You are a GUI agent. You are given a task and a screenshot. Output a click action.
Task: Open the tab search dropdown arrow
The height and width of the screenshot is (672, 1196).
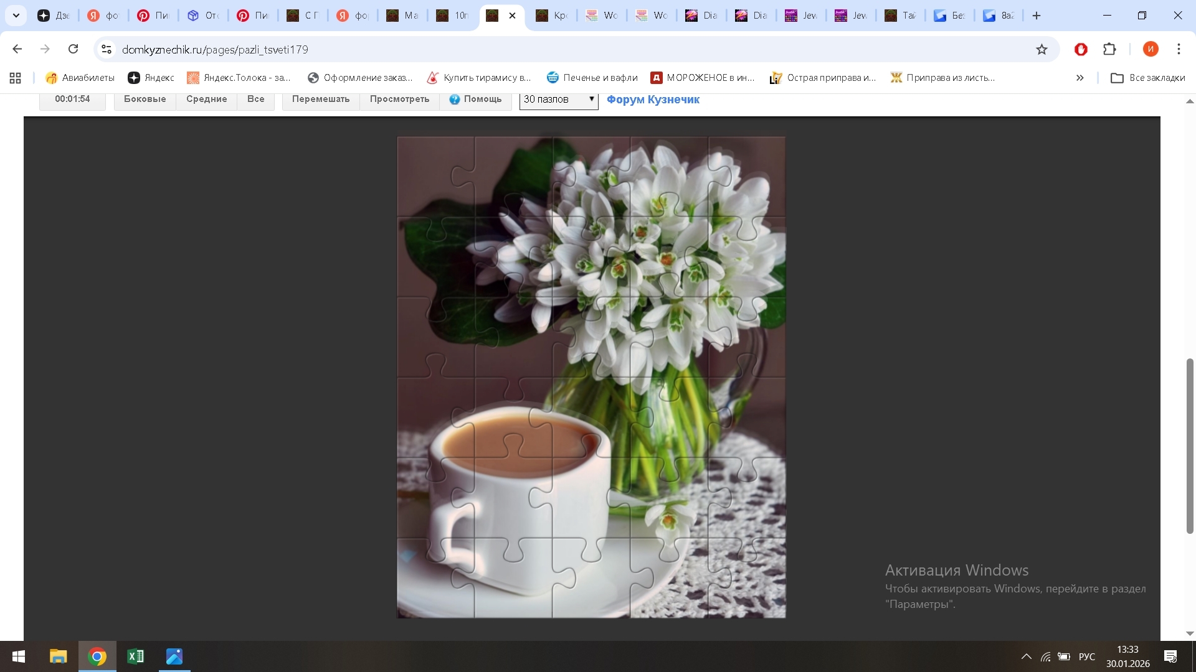[16, 16]
